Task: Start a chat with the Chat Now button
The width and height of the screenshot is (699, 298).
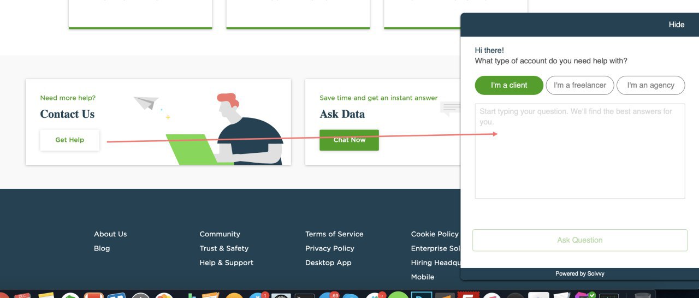Action: point(349,140)
